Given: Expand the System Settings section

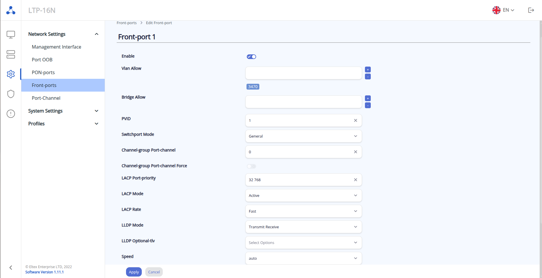Looking at the screenshot, I should [63, 111].
